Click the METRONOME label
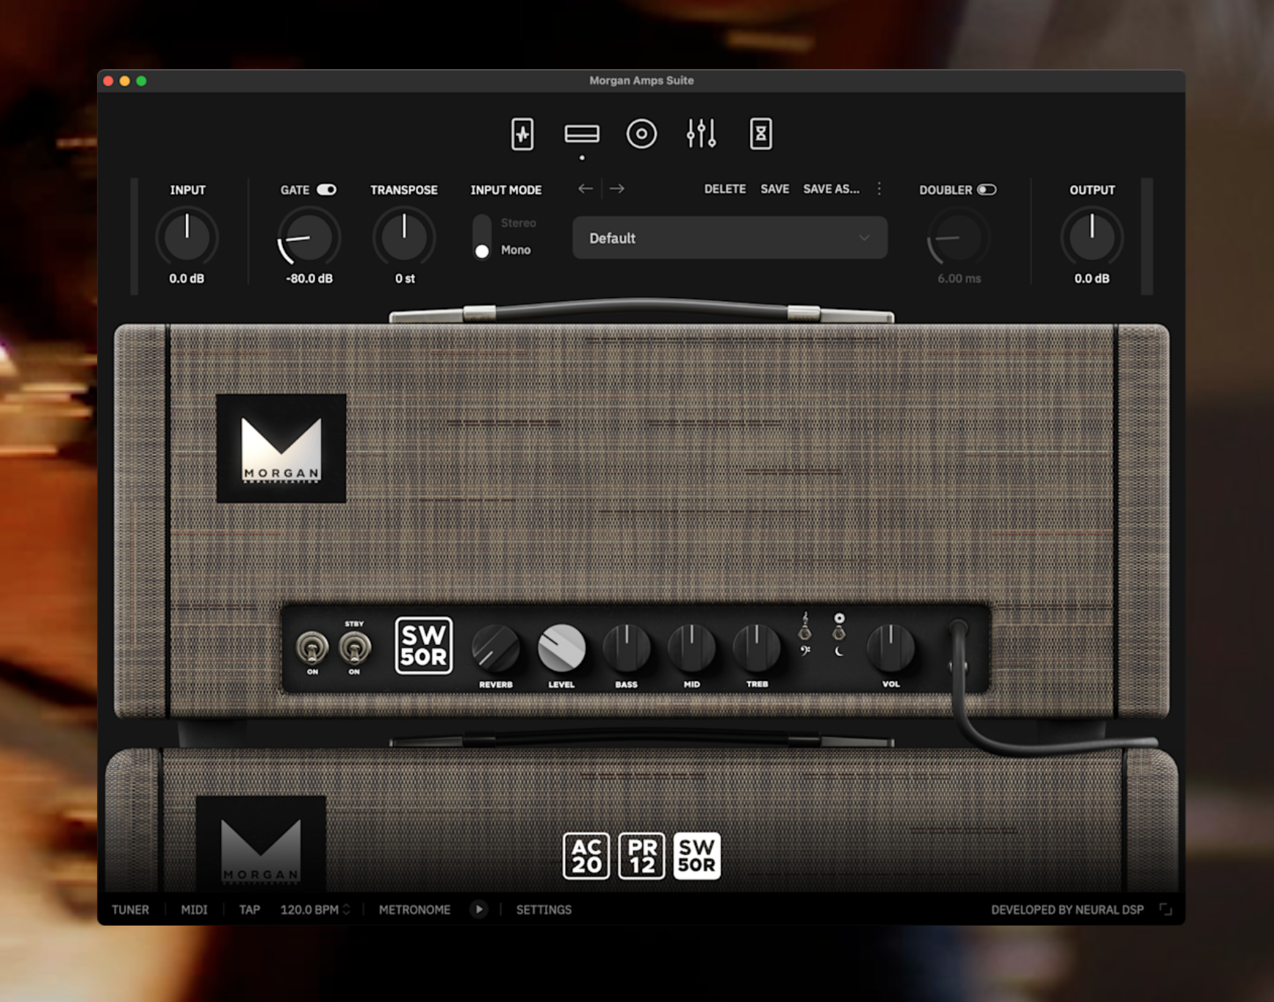 pos(414,909)
